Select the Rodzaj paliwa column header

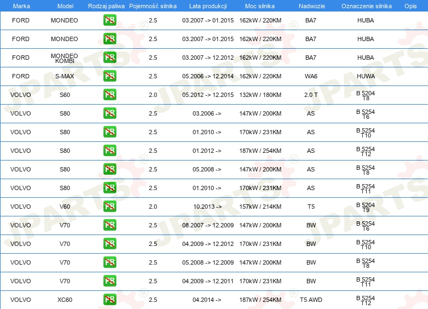106,5
